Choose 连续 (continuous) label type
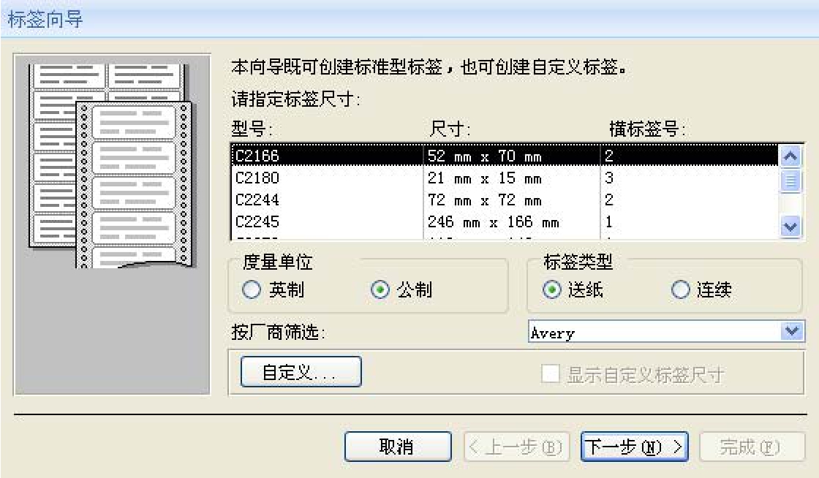Screen dimensions: 819x478 679,290
